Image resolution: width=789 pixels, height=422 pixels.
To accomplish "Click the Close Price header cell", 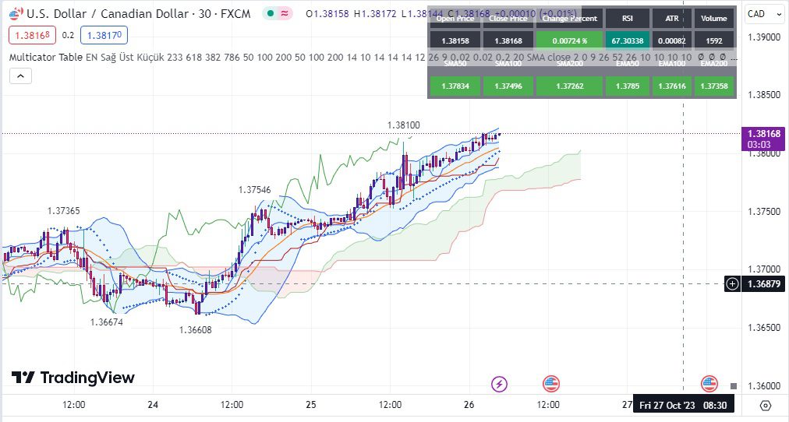I will (x=508, y=19).
